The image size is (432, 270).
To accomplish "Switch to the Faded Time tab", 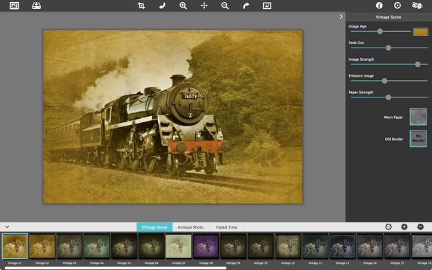I will [x=226, y=227].
